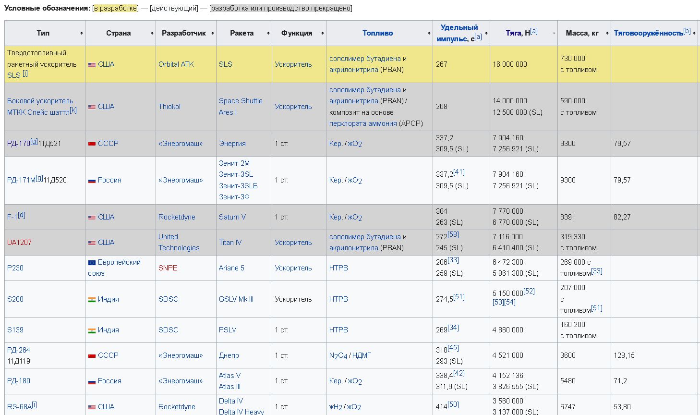Click the India flag in the S200 row
Screen dimensions: 700x415
pos(92,299)
